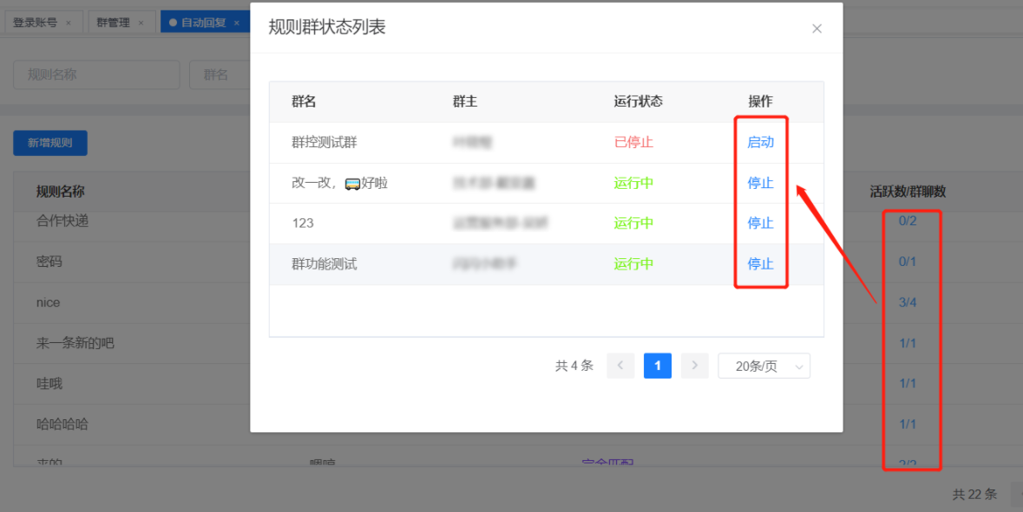Go to previous page arrow in dialog

(x=620, y=366)
